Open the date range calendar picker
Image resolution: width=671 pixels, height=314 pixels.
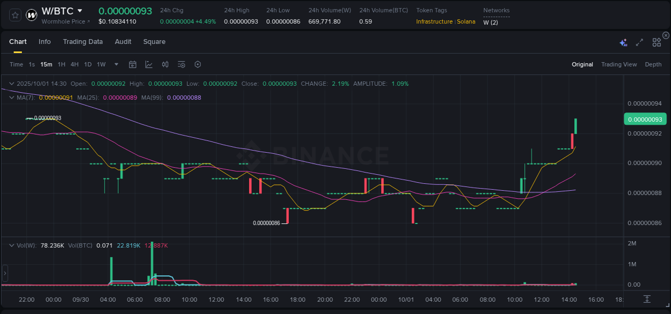coord(133,64)
